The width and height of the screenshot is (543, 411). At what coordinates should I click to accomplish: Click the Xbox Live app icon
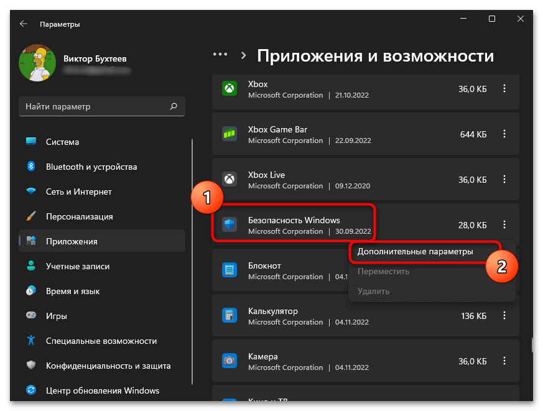point(230,179)
